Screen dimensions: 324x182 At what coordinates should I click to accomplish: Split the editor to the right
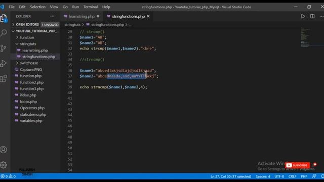[x=312, y=16]
